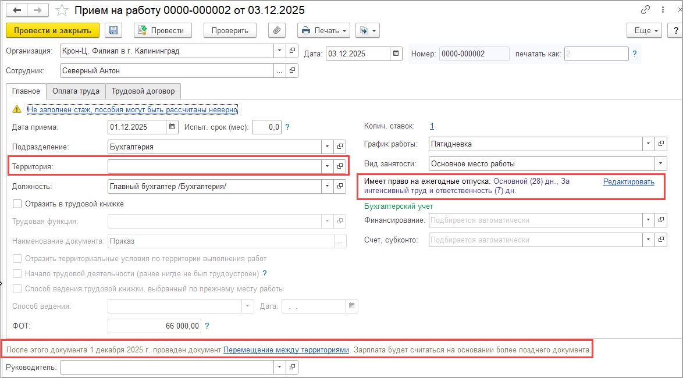Go back with the left arrow button

pyautogui.click(x=17, y=10)
